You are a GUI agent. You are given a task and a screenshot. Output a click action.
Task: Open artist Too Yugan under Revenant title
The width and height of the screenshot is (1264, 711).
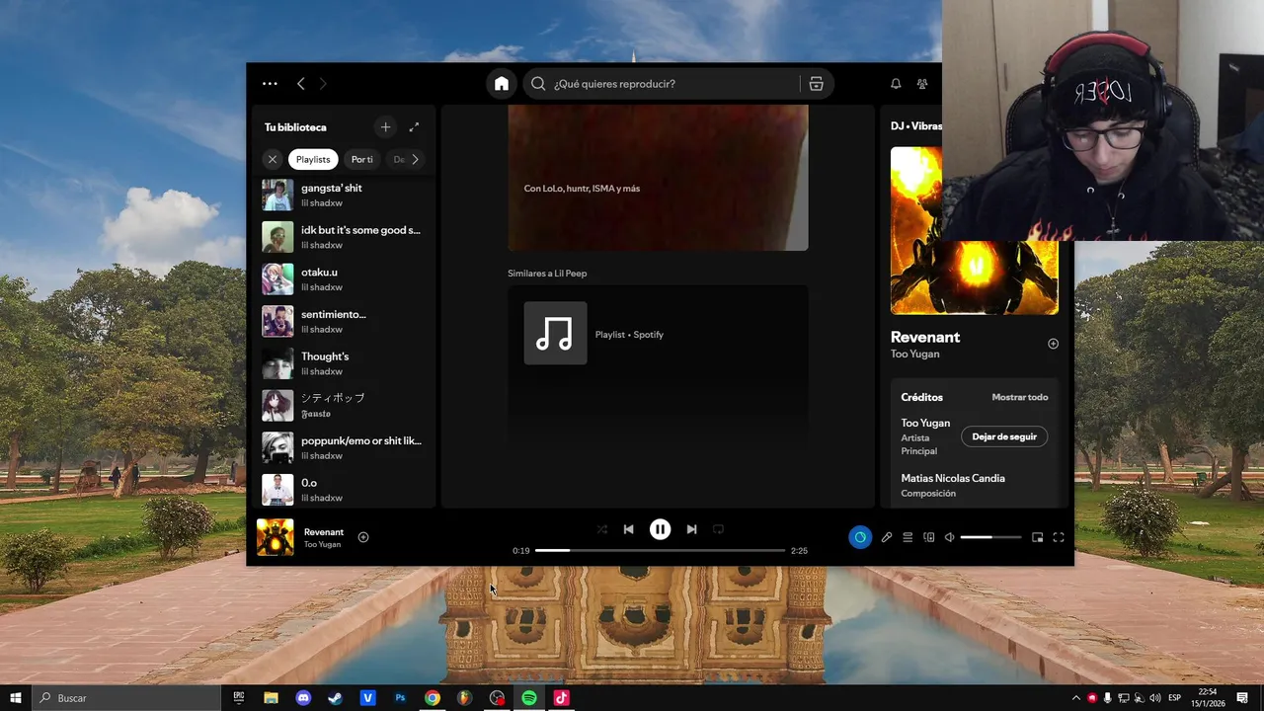[x=915, y=354]
